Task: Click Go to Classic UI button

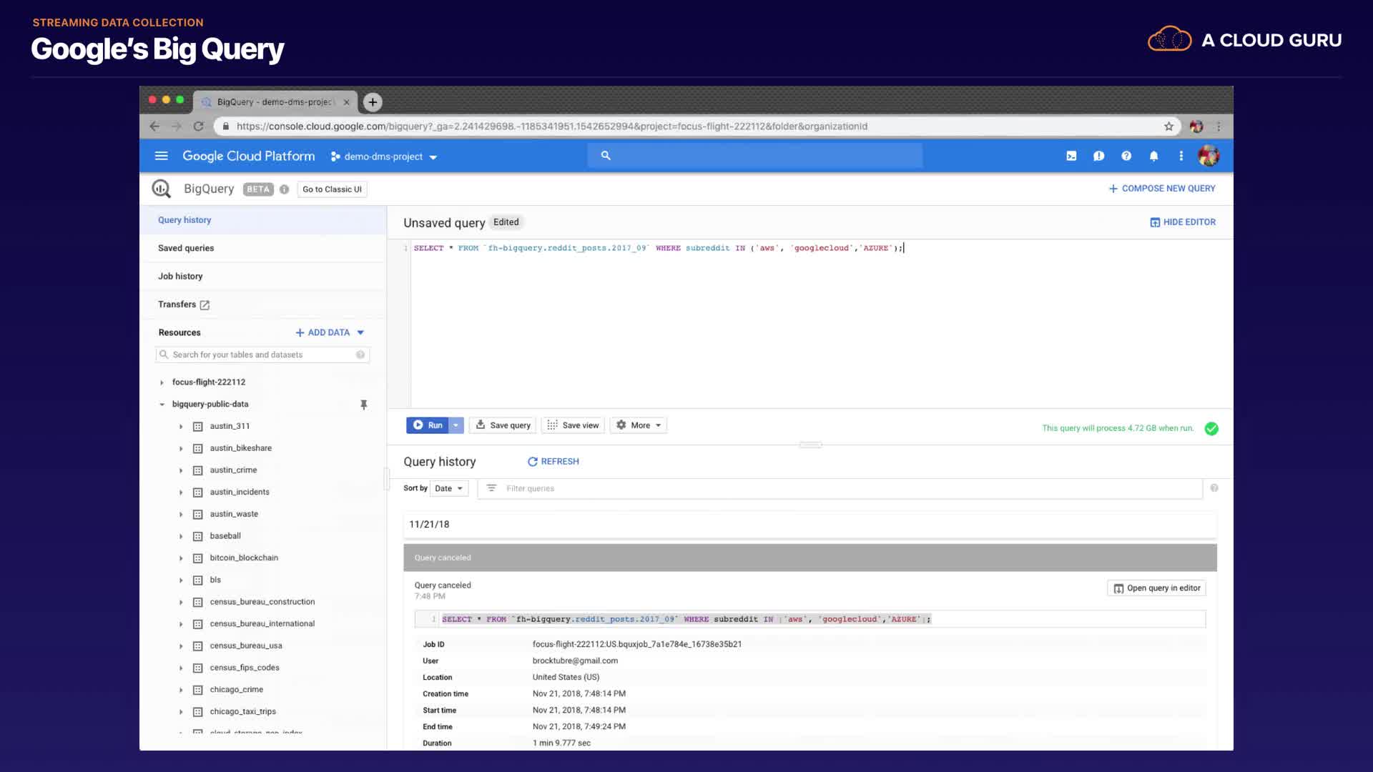Action: coord(332,189)
